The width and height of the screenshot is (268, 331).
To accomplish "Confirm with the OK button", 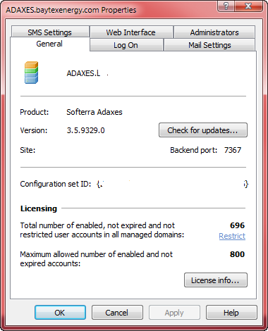I will [60, 313].
